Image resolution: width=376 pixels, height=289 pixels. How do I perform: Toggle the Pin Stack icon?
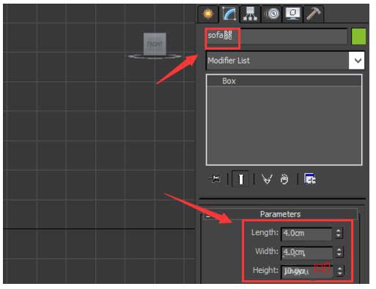tap(215, 179)
